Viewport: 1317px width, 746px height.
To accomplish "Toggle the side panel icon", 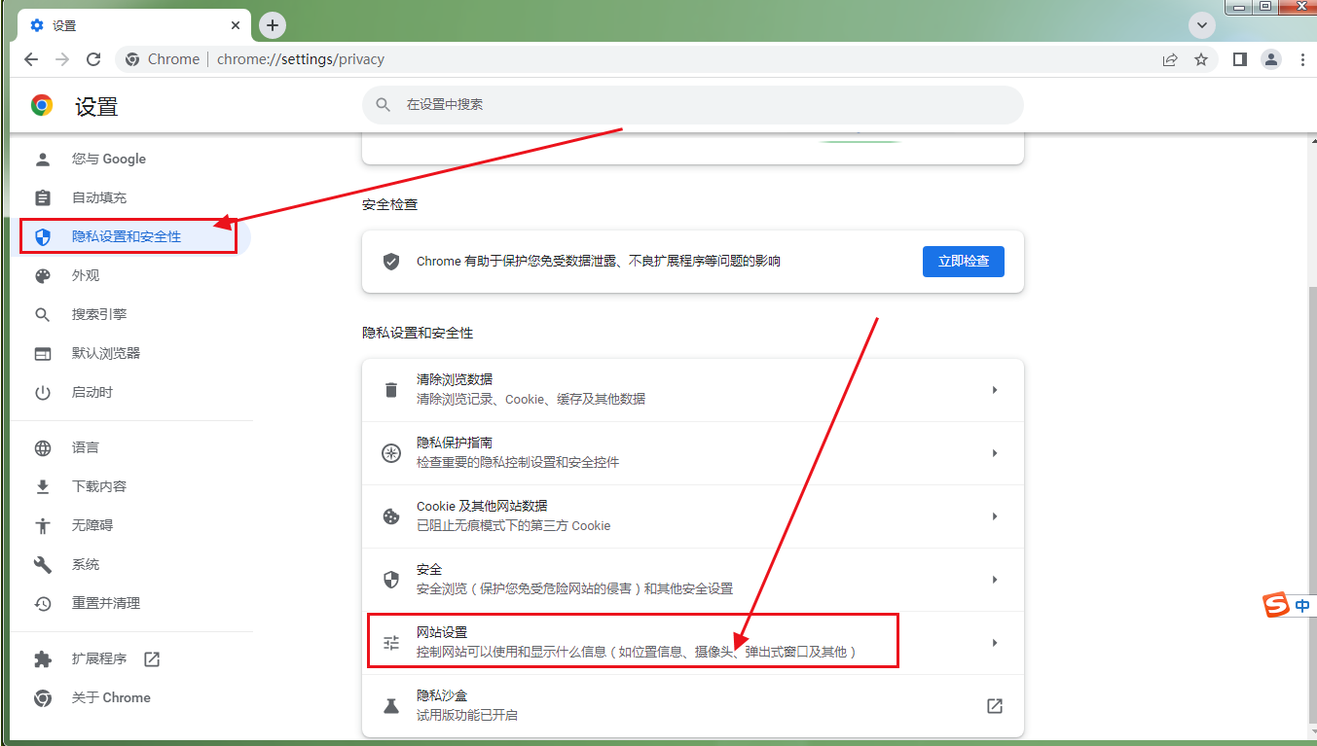I will click(x=1239, y=59).
